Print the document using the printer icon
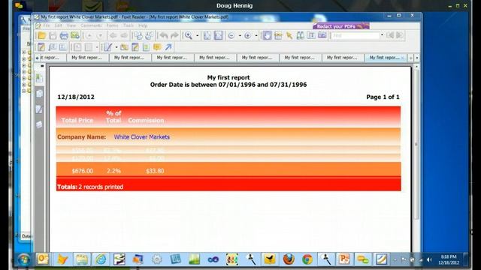Viewport: 481px width, 270px height. pyautogui.click(x=64, y=36)
